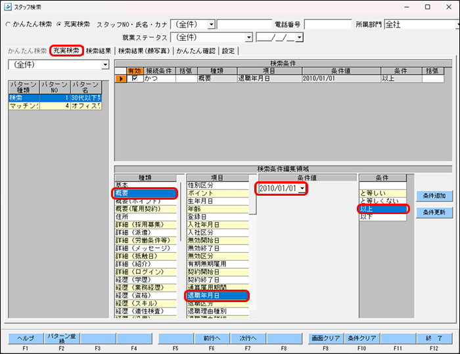Select the マッチング pattern row オフィス
This screenshot has height=354, width=460.
[55, 106]
